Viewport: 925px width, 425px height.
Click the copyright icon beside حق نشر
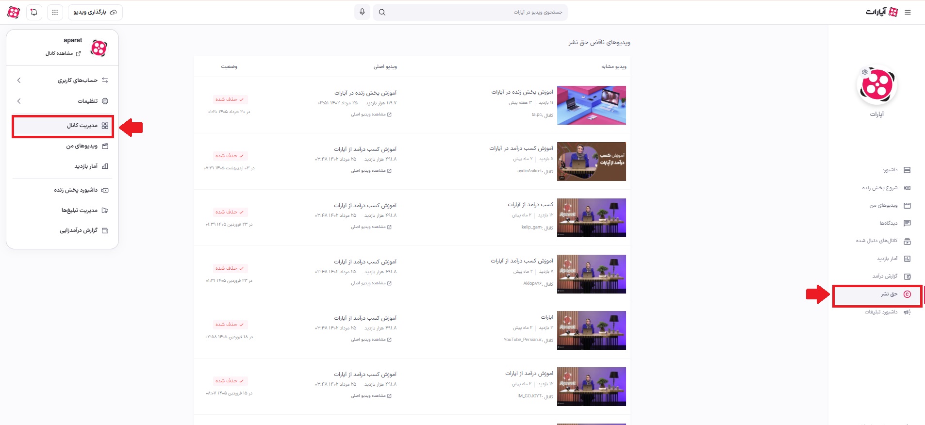pyautogui.click(x=907, y=294)
